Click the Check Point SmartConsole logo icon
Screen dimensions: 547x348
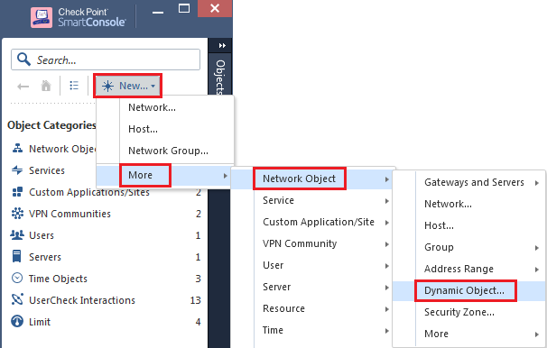point(42,17)
